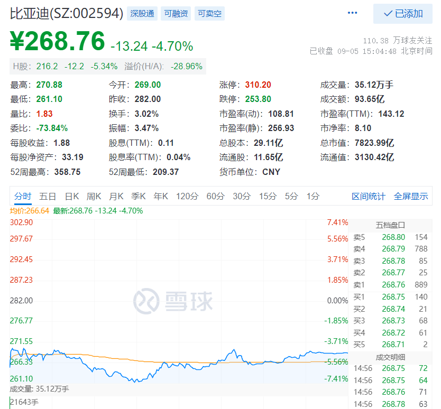The height and width of the screenshot is (409, 441).
Task: Click the 最低 value 261.10
Action: (49, 99)
